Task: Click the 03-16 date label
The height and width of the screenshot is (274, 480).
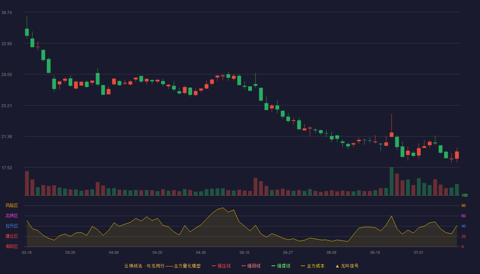Action: coord(27,252)
